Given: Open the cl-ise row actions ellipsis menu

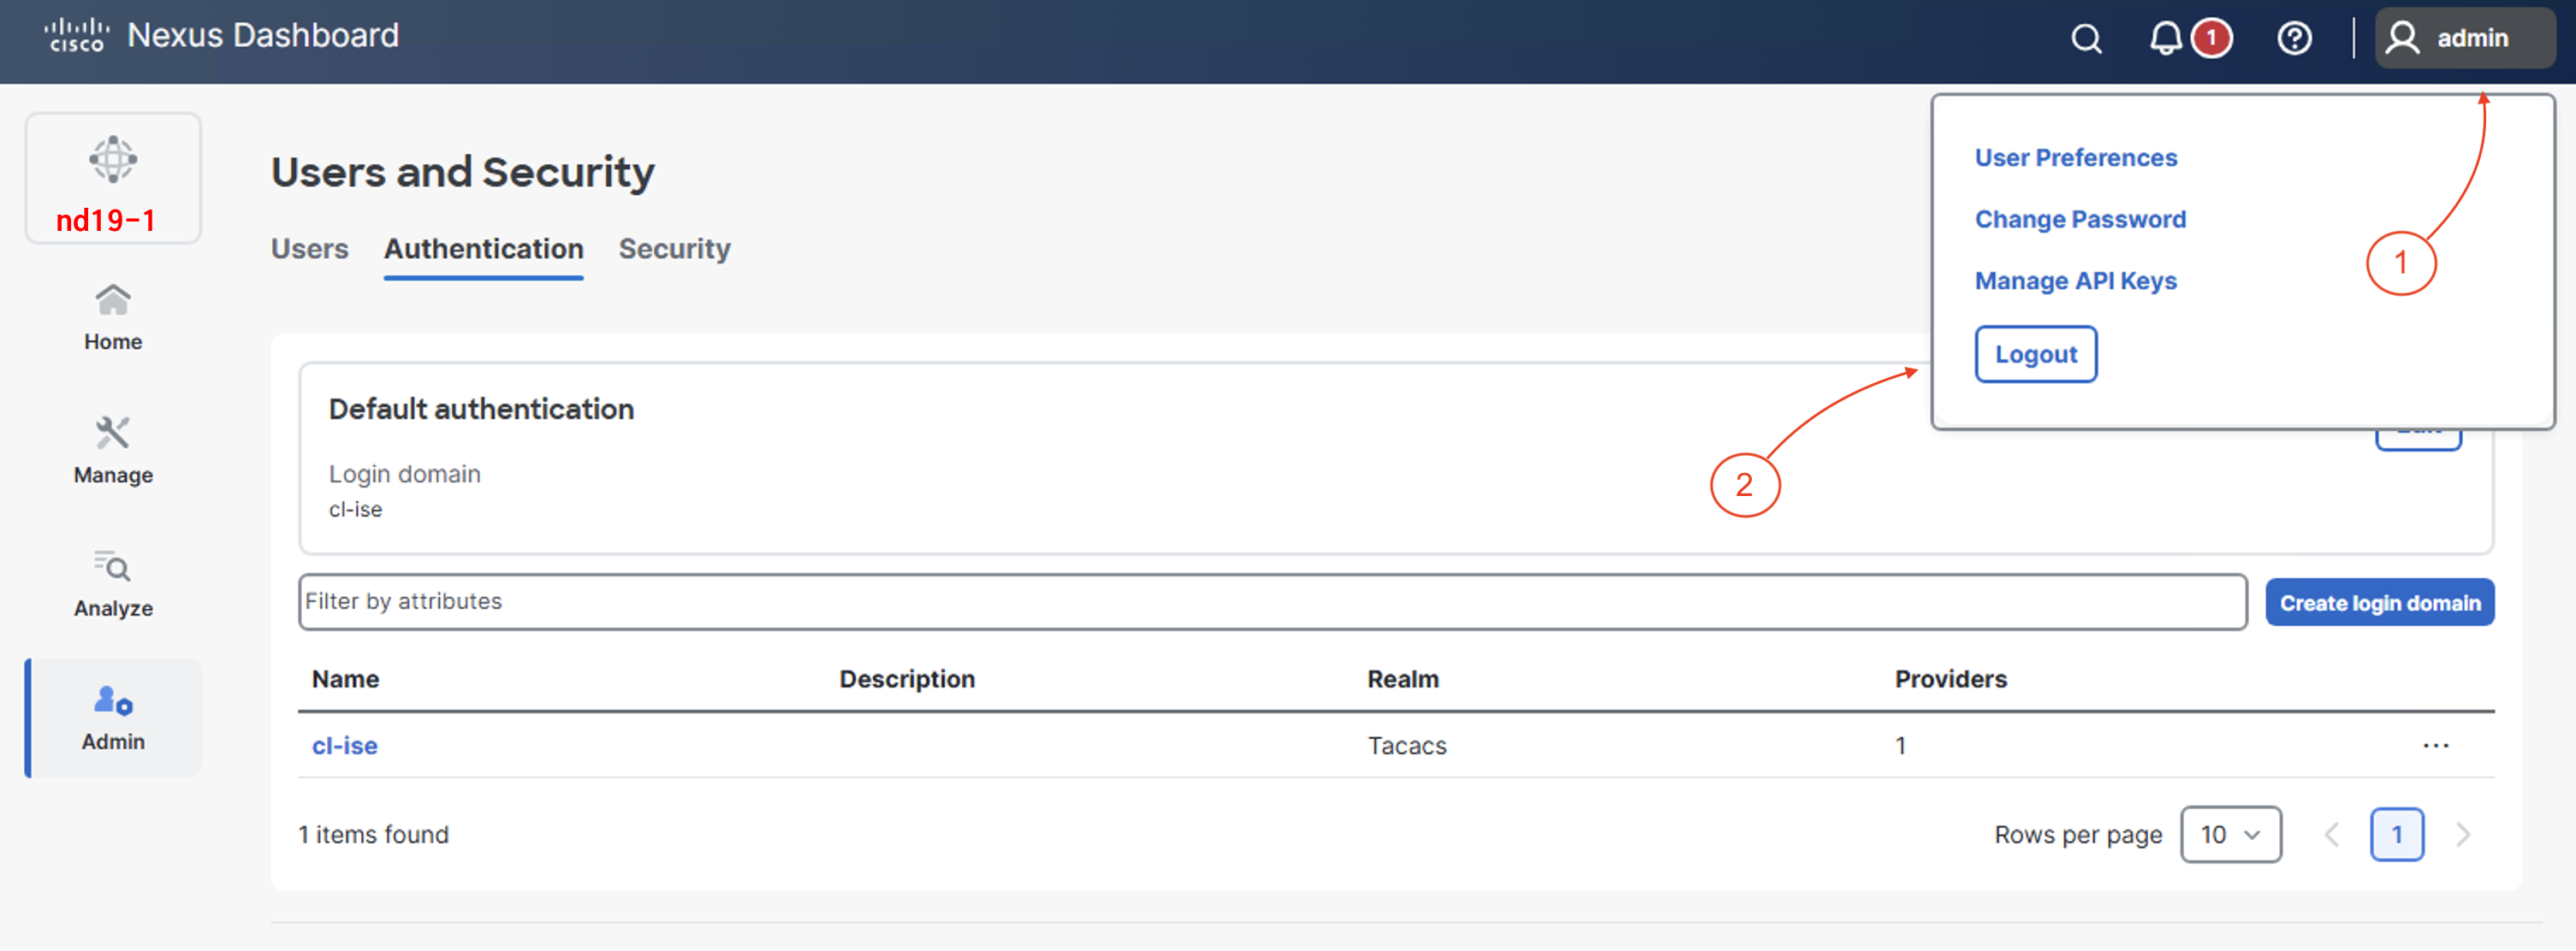Looking at the screenshot, I should (x=2435, y=745).
